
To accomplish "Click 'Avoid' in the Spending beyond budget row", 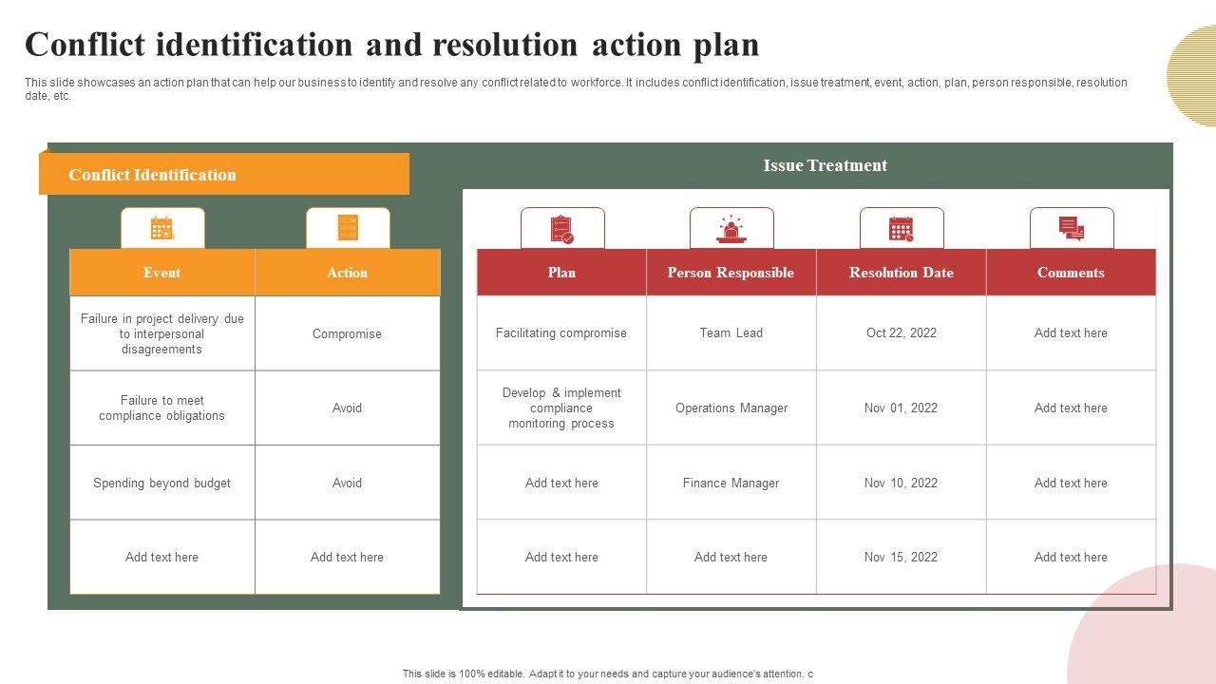I will [348, 483].
